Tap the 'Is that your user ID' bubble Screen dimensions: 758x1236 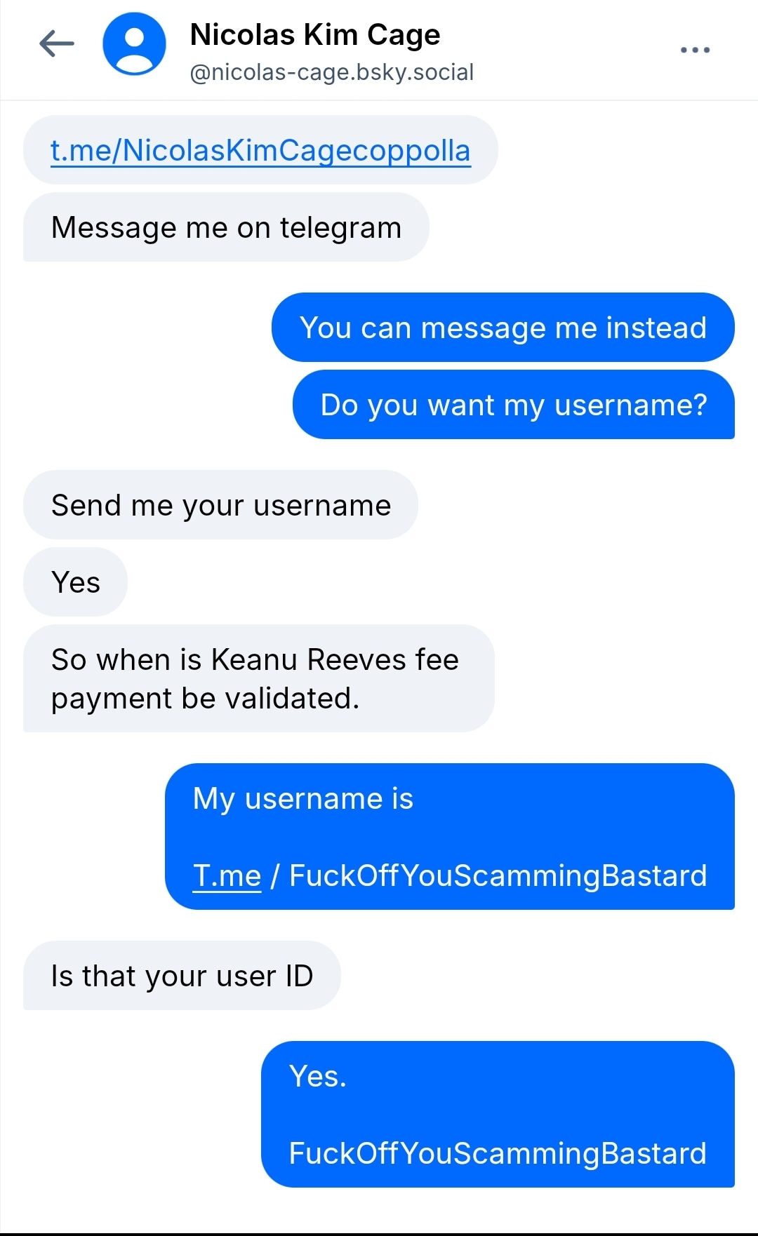[182, 976]
